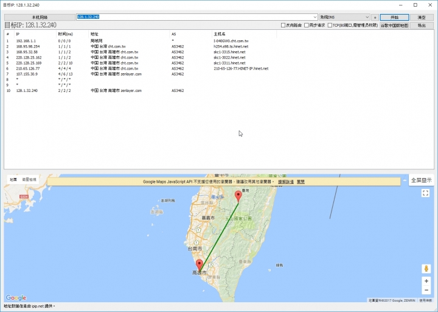Click the AS column header
The image size is (438, 312).
[x=191, y=34]
